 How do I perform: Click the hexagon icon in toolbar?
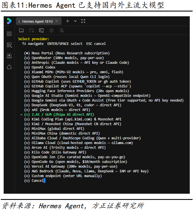pyautogui.click(x=51, y=30)
